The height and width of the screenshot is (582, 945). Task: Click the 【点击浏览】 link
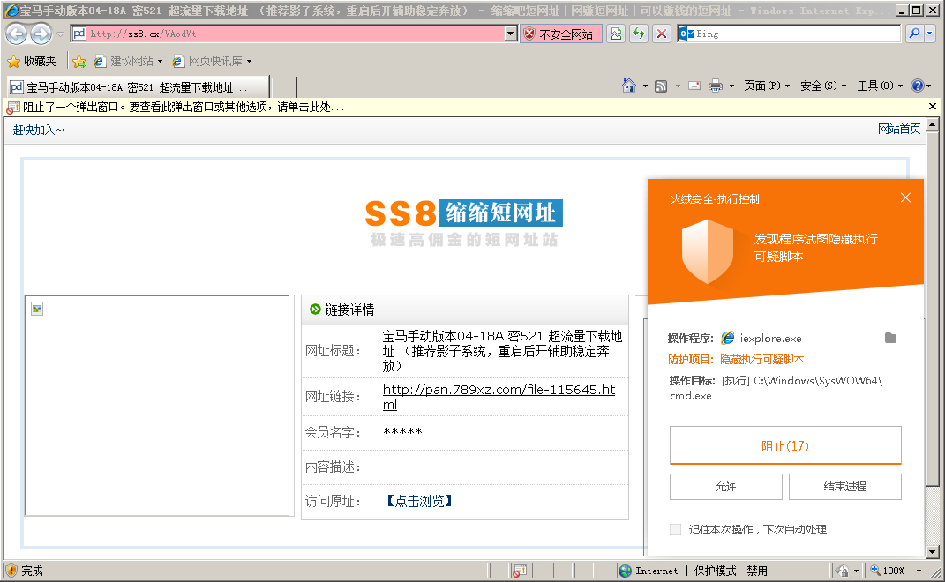(x=419, y=501)
